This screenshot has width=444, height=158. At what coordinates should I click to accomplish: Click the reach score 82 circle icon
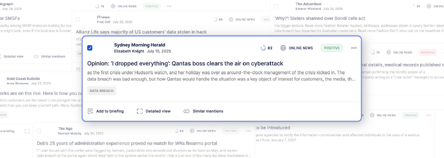click(x=263, y=48)
